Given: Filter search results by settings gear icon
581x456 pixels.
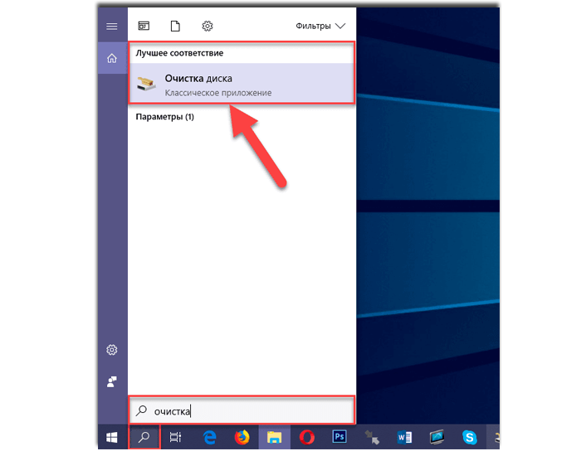Looking at the screenshot, I should pyautogui.click(x=207, y=27).
